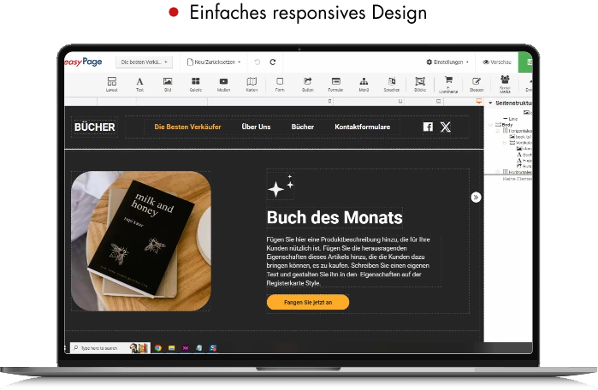Select the Menü tool
Image resolution: width=598 pixels, height=390 pixels.
click(364, 85)
